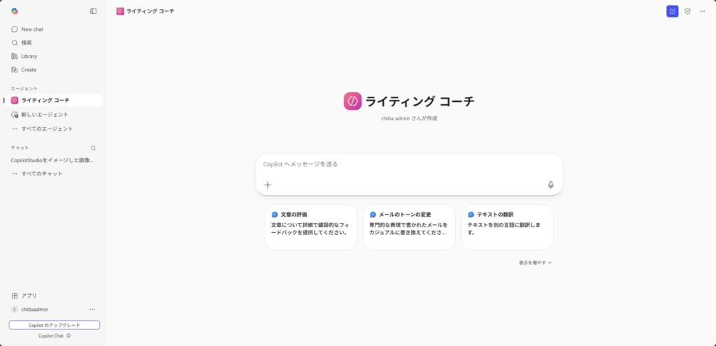The height and width of the screenshot is (346, 716).
Task: Click the Copilot logo icon
Action: (15, 11)
